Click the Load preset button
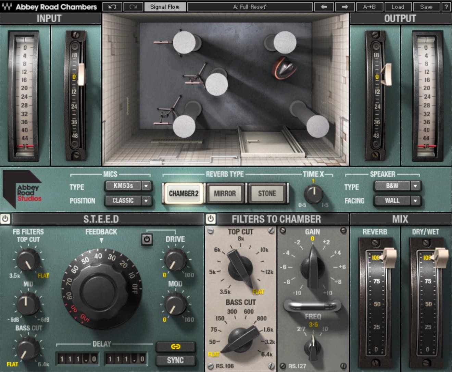 (x=398, y=7)
